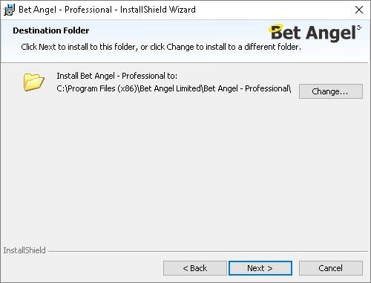Click the InstallShield label at the bottom
Image resolution: width=371 pixels, height=283 pixels.
click(24, 250)
